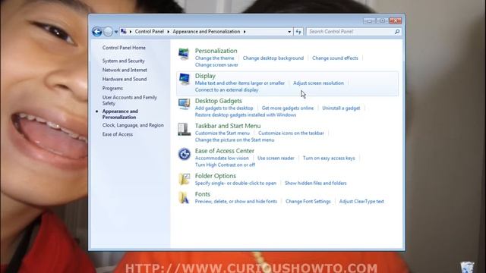Viewport: 486px width, 273px height.
Task: Click Customize the Start menu
Action: pos(222,133)
